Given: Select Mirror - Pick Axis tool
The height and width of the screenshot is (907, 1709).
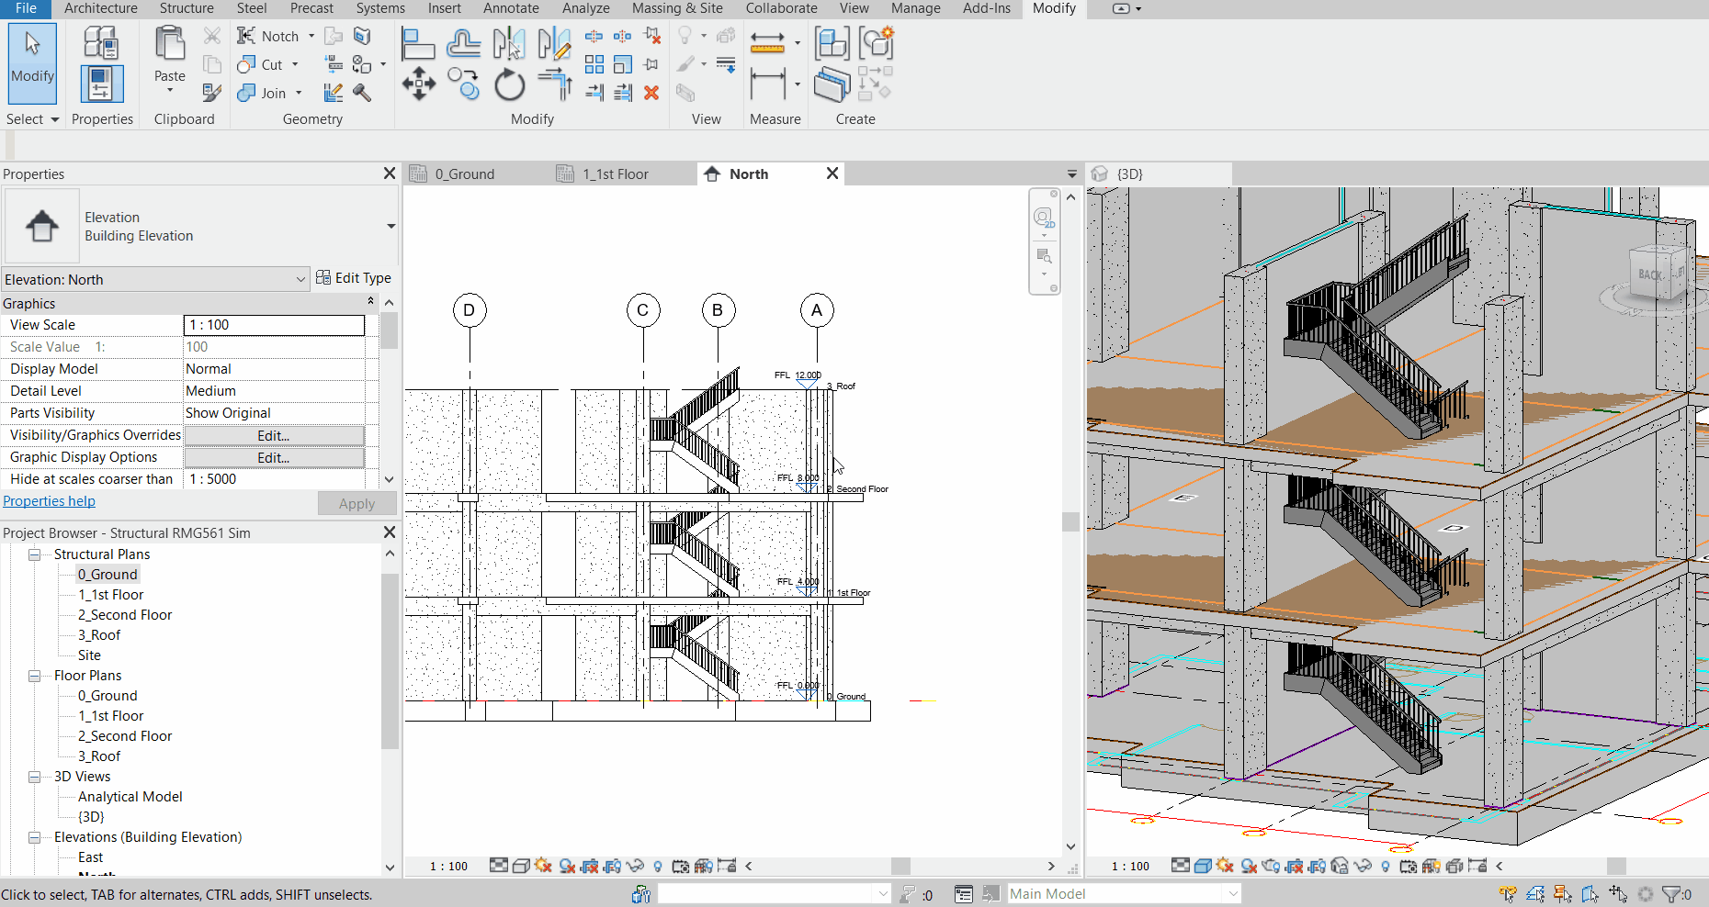Looking at the screenshot, I should (x=509, y=43).
